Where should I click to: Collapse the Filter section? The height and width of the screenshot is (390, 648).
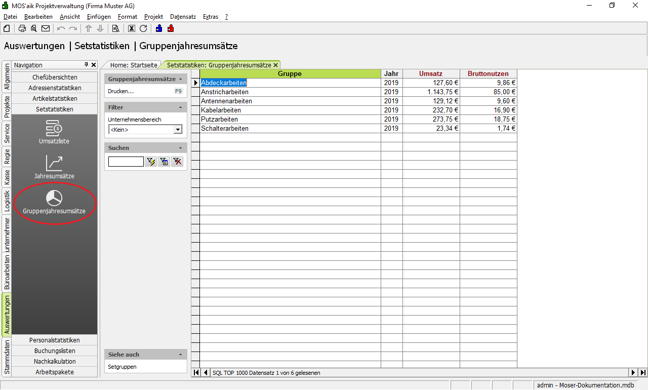click(181, 107)
